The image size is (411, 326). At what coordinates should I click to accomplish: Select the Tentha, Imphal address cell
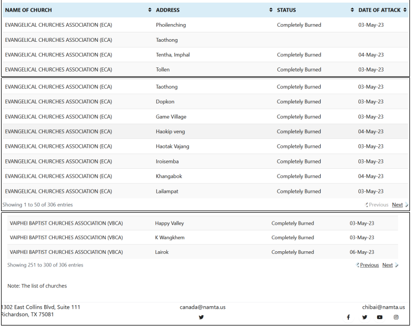(x=173, y=55)
